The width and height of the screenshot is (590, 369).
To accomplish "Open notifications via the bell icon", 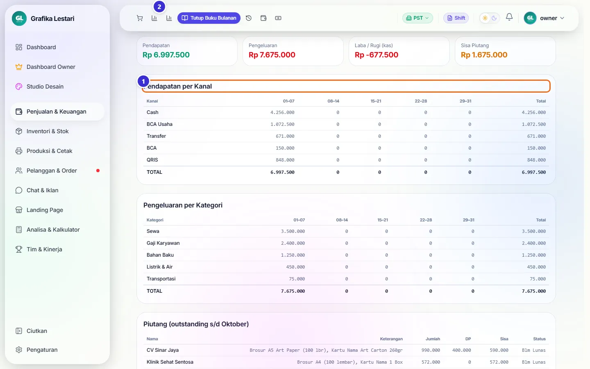I will [x=509, y=17].
